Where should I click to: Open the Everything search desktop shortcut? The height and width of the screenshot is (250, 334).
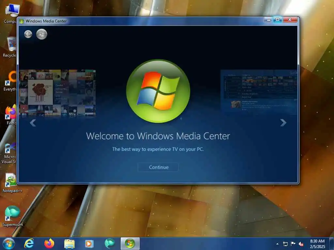[10, 81]
